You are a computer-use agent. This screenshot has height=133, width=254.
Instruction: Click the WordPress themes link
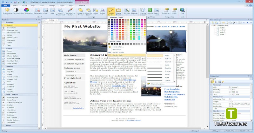(174, 94)
